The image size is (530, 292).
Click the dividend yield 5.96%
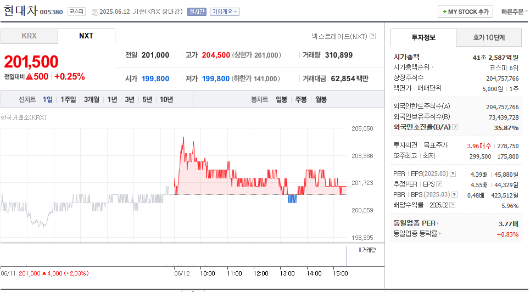510,206
